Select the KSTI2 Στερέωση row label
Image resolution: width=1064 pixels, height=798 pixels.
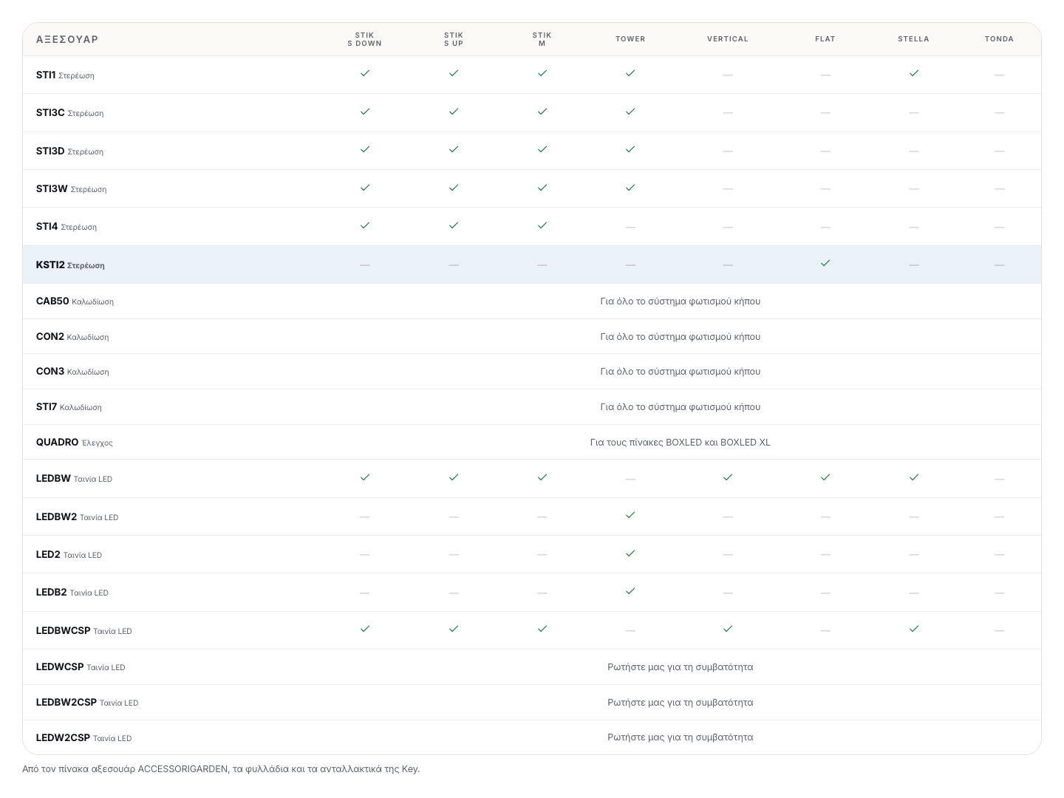[x=70, y=265]
